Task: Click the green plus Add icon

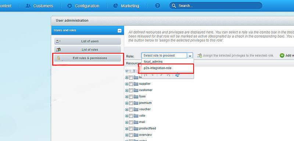Action: (x=282, y=55)
